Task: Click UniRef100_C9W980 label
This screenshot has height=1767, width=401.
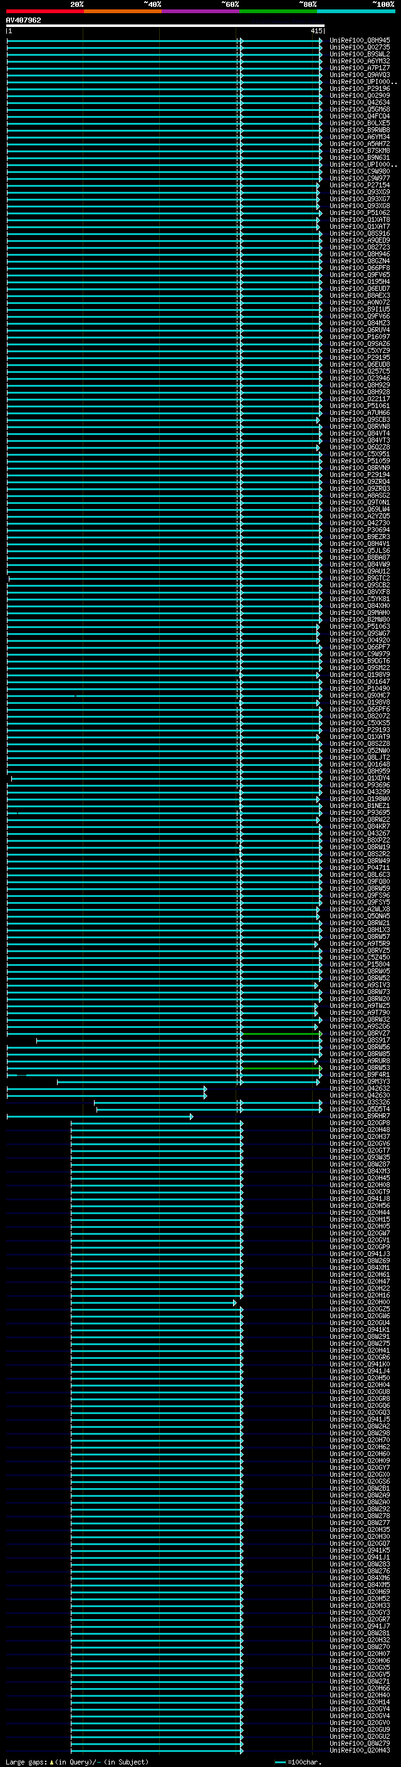Action: click(x=360, y=172)
